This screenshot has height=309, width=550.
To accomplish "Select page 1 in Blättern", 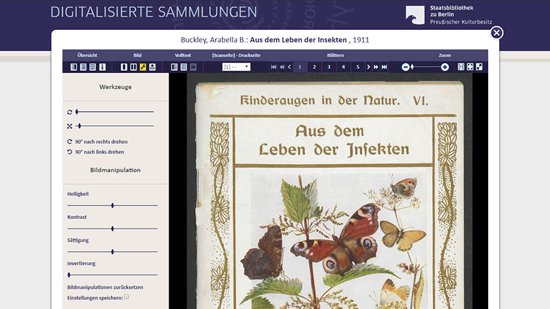I will [x=299, y=67].
